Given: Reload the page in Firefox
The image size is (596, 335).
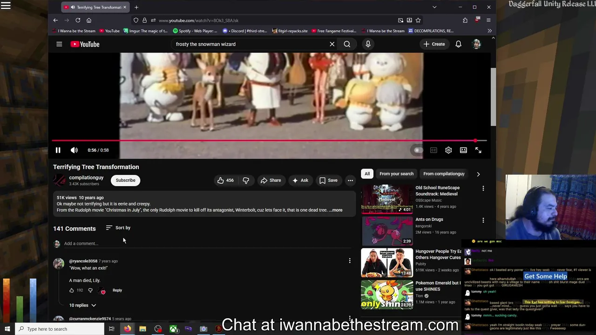Looking at the screenshot, I should [x=78, y=20].
